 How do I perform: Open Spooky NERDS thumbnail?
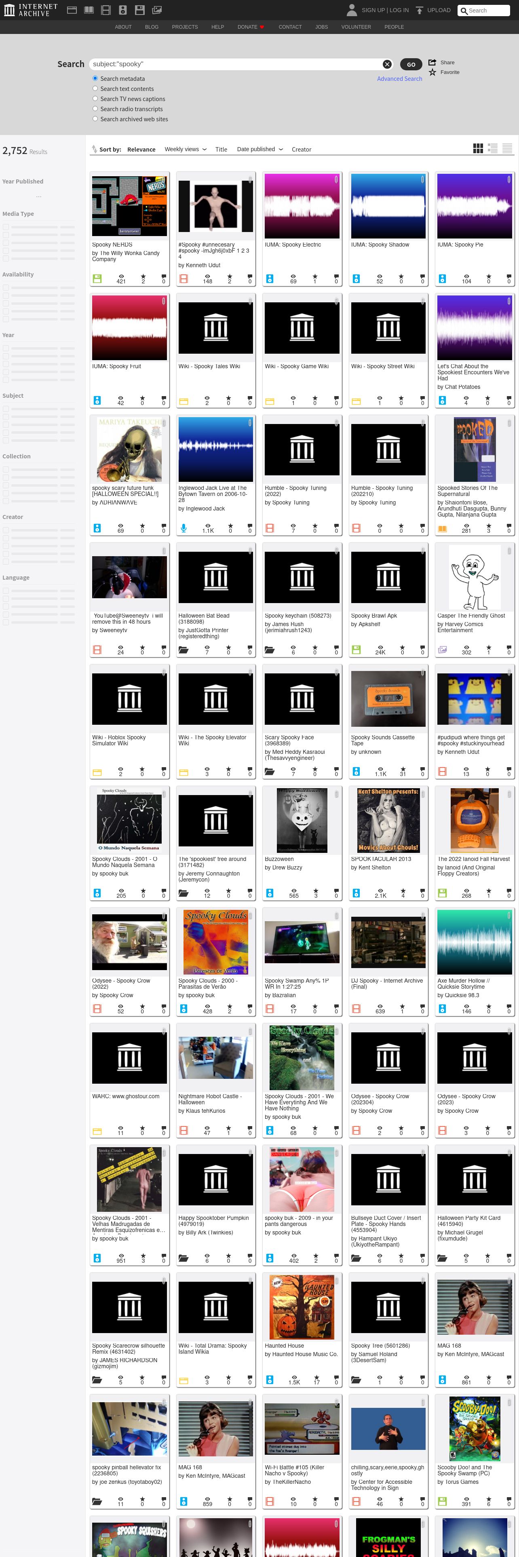(x=129, y=205)
